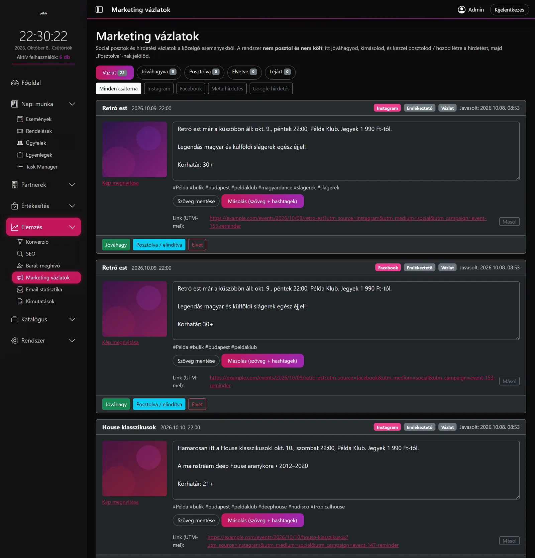Open Ügyfelek people icon in sidebar

click(20, 143)
